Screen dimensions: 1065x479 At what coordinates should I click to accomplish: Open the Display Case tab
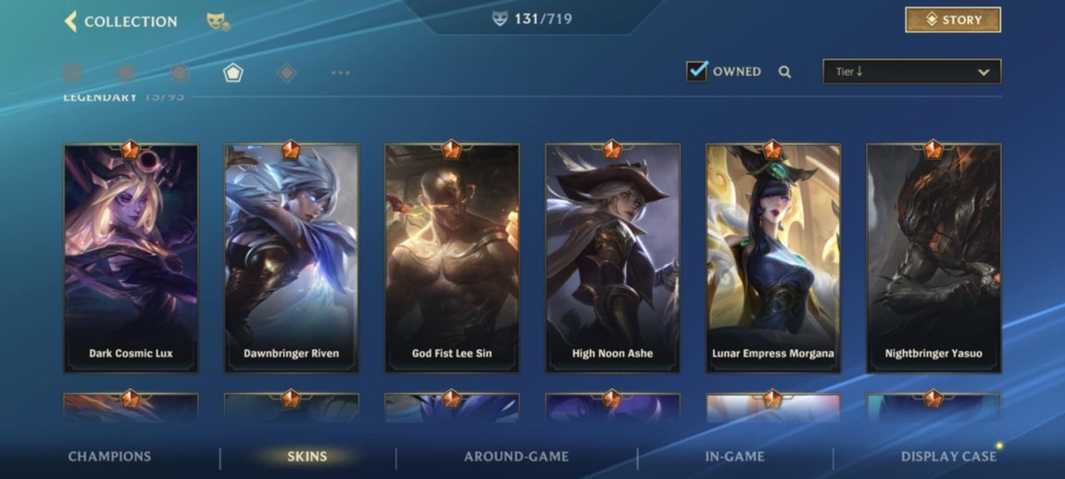[949, 457]
